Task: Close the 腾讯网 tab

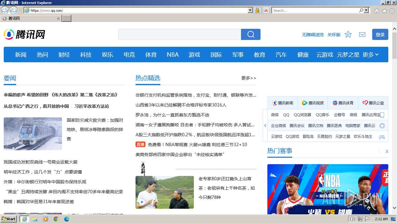Action: coord(58,19)
